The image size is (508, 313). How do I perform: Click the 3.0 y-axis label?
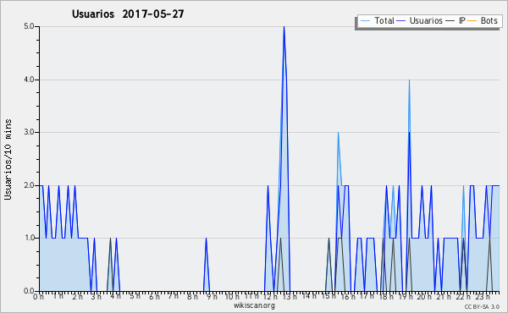pos(29,132)
